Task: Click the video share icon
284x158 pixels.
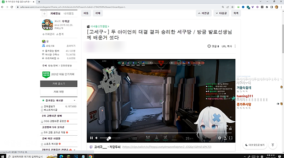Action: click(x=225, y=138)
